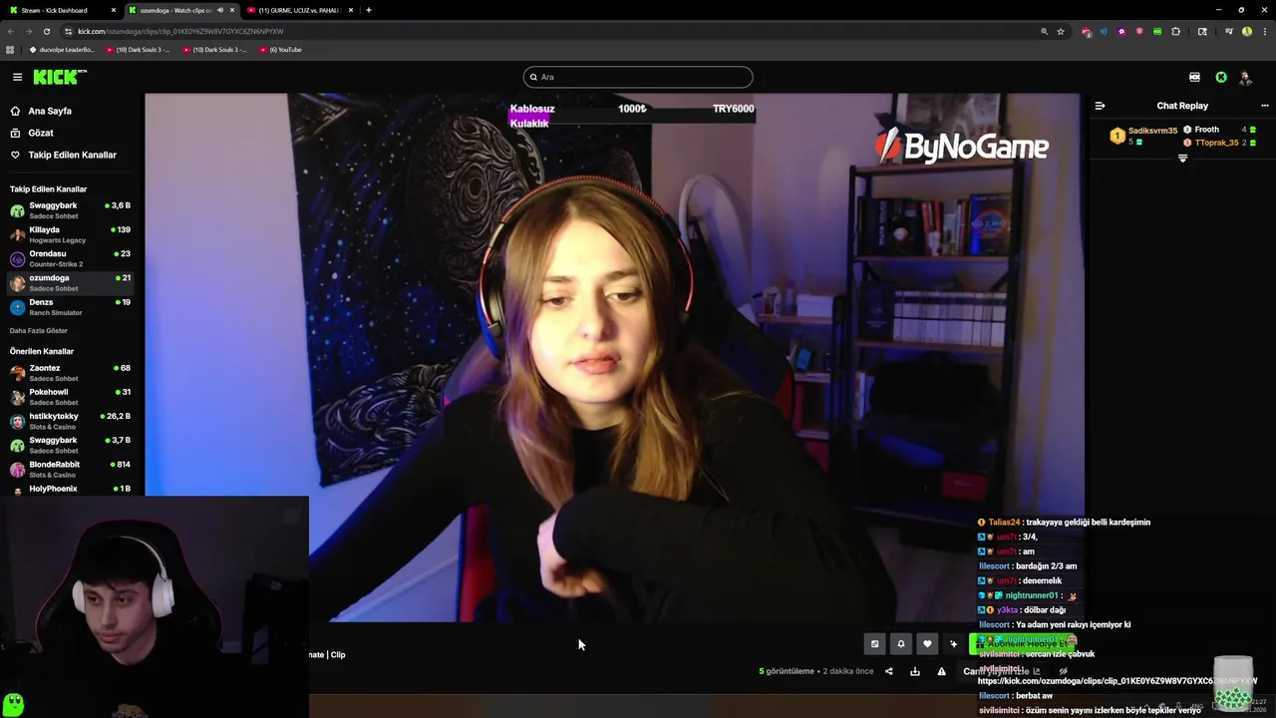Click the KCK drops icon in header
This screenshot has width=1276, height=718.
tap(1194, 77)
